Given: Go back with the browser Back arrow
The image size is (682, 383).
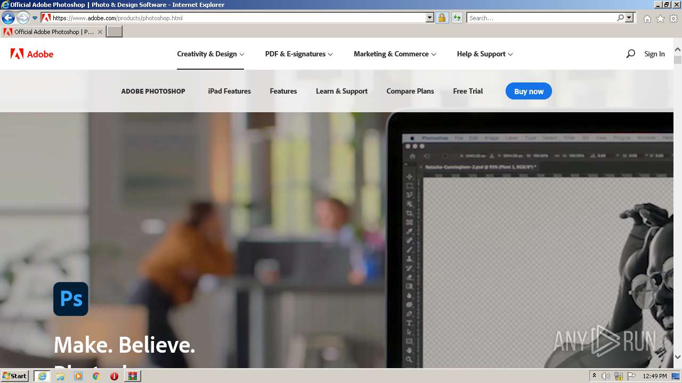Looking at the screenshot, I should (x=8, y=18).
